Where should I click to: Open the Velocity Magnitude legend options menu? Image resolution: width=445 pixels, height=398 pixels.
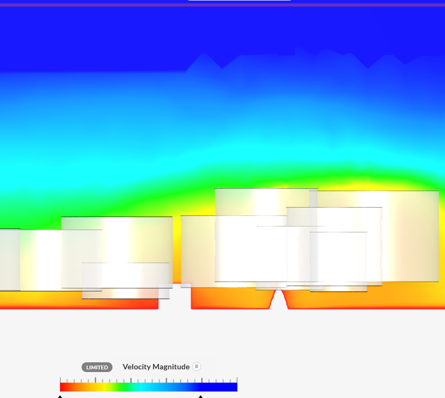(196, 366)
